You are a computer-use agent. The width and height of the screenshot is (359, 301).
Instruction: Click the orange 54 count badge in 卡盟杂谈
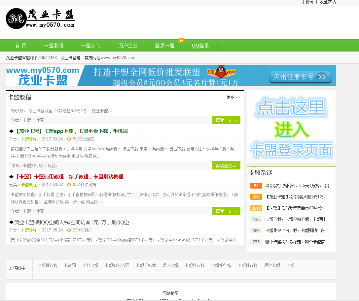click(256, 186)
